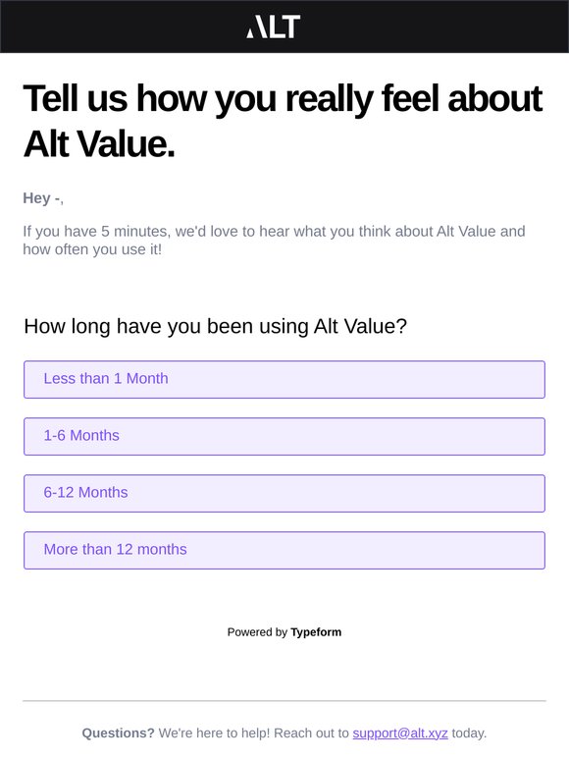The width and height of the screenshot is (569, 760).
Task: Click the We're here to help! text
Action: 214,733
